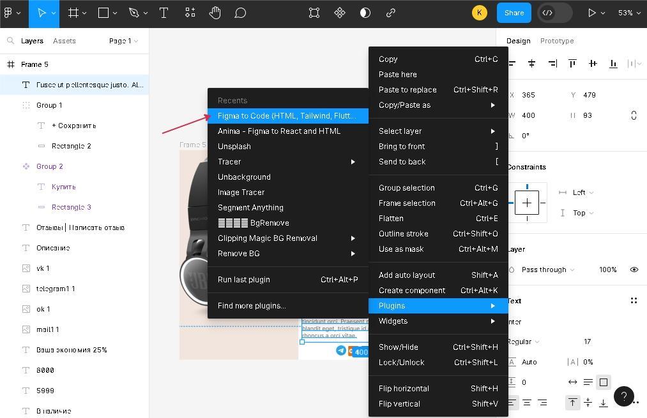Viewport: 647px width, 418px height.
Task: Select the Text tool in toolbar
Action: (x=164, y=13)
